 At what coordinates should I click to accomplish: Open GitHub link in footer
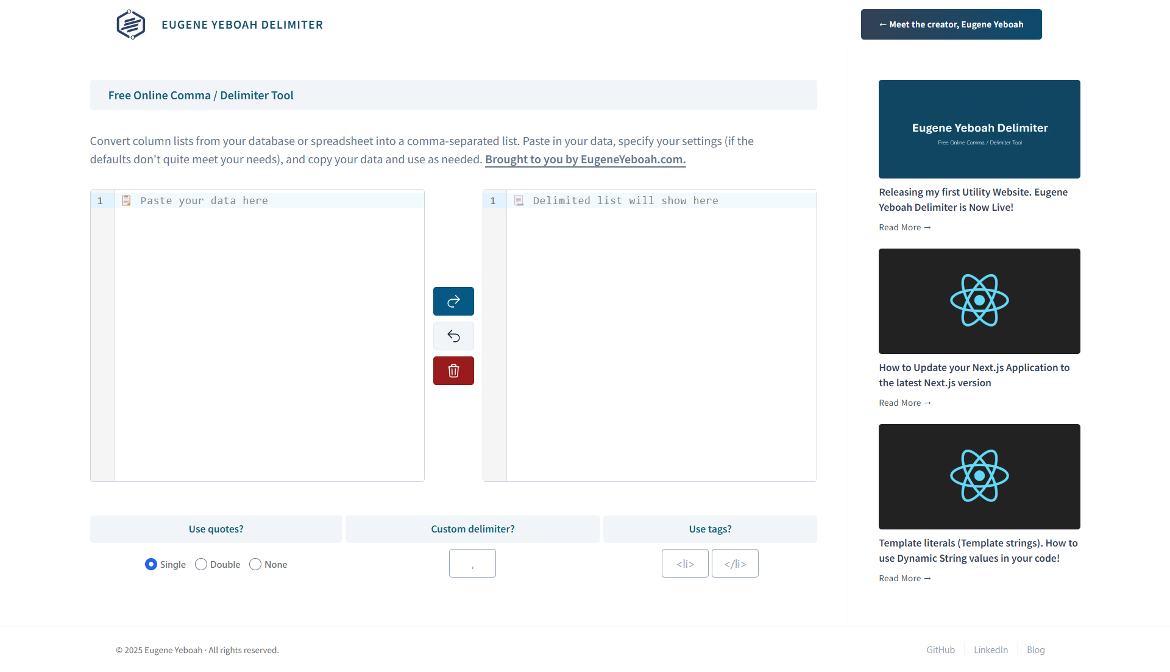(940, 650)
